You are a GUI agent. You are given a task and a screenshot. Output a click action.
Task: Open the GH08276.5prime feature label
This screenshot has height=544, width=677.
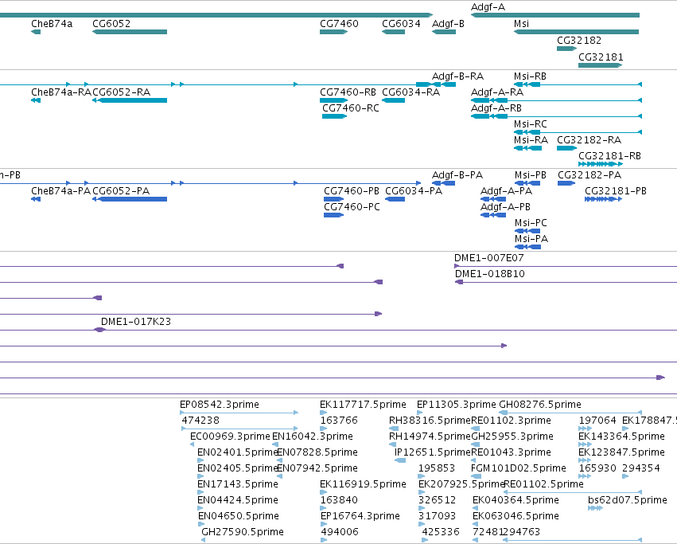[540, 405]
